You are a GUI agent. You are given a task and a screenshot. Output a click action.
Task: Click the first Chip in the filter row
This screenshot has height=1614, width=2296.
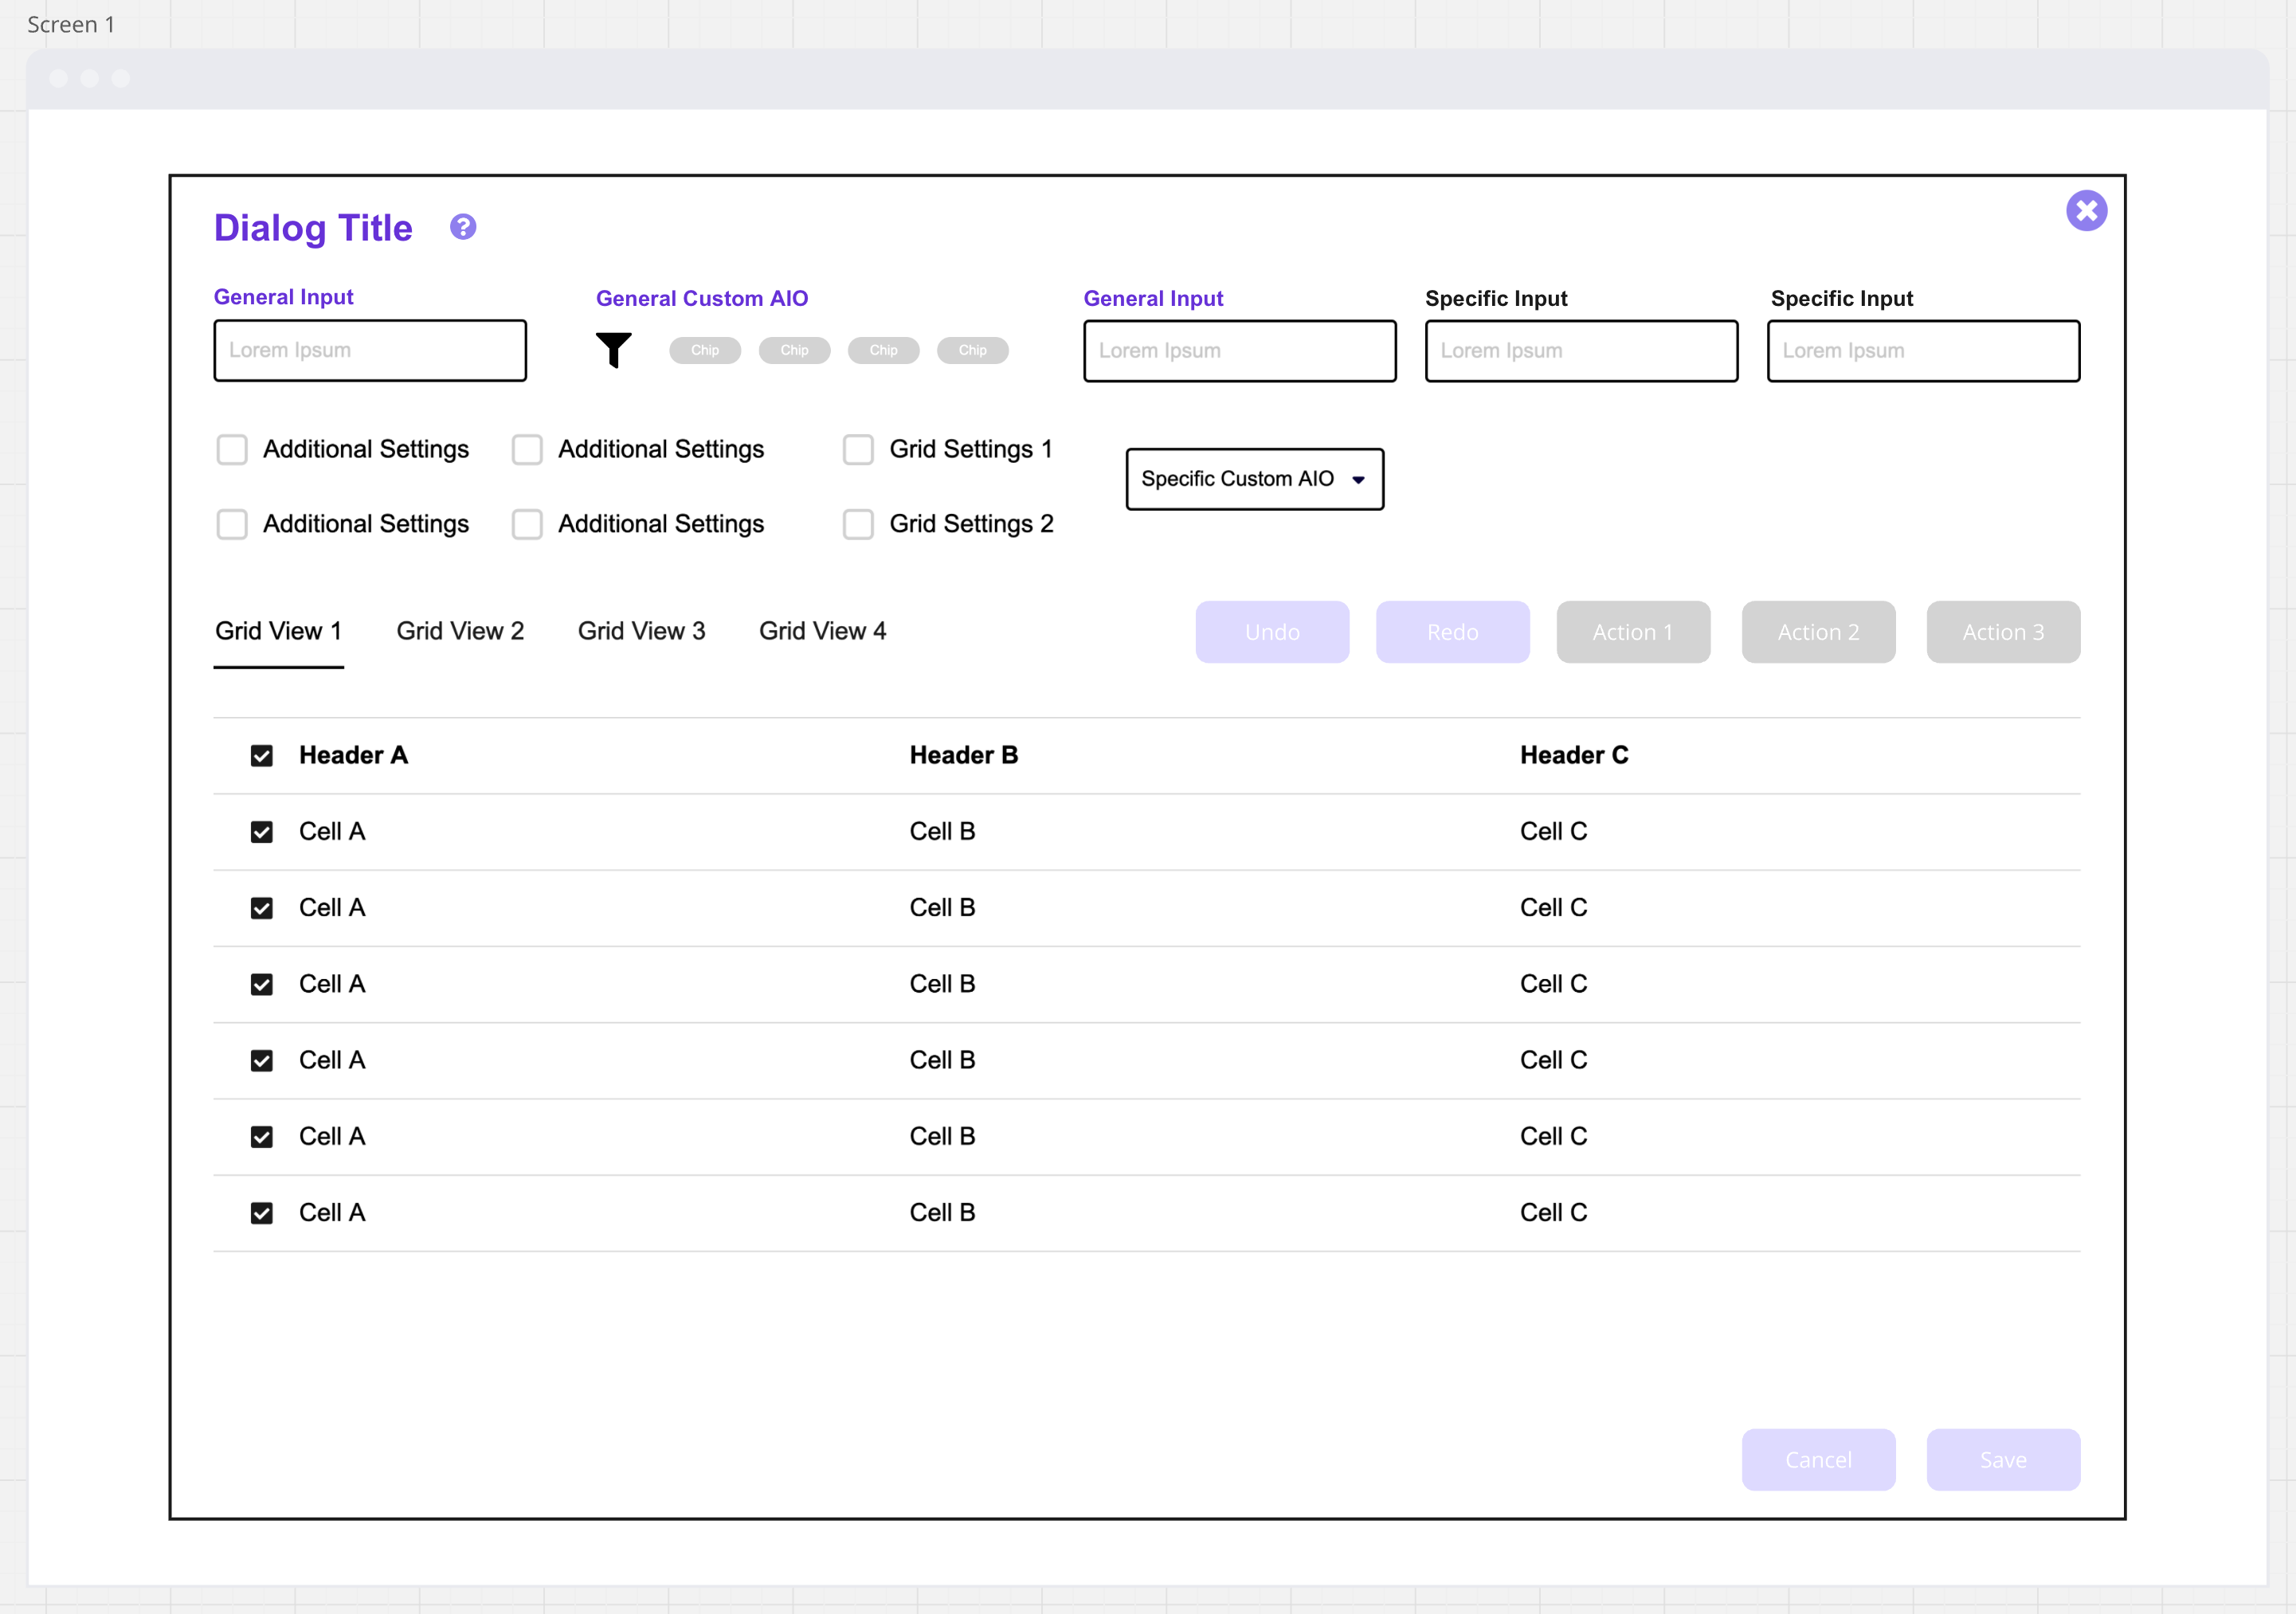click(x=704, y=350)
